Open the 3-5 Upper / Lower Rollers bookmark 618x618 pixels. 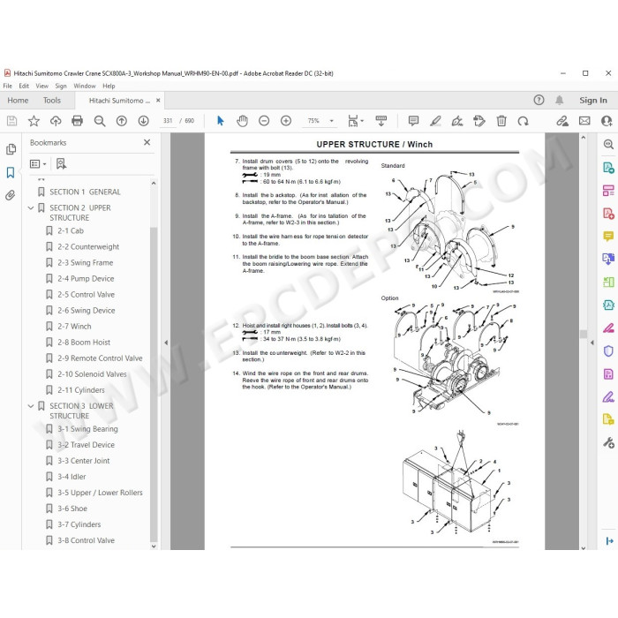[x=100, y=493]
